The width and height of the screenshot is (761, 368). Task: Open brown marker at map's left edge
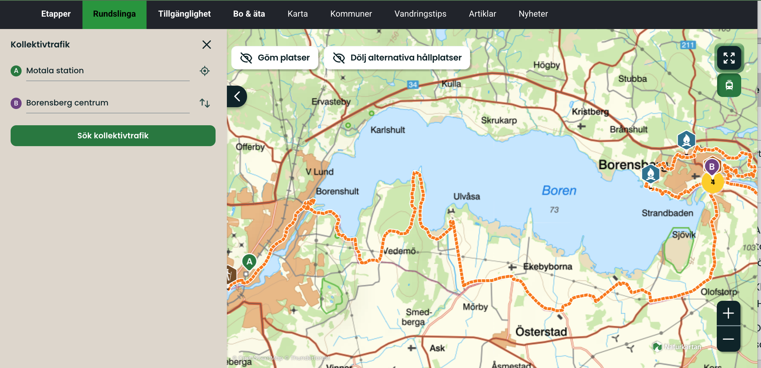(x=231, y=274)
